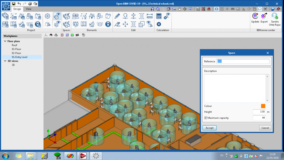Insert workstation desk element
This screenshot has height=160, width=284.
click(x=92, y=16)
